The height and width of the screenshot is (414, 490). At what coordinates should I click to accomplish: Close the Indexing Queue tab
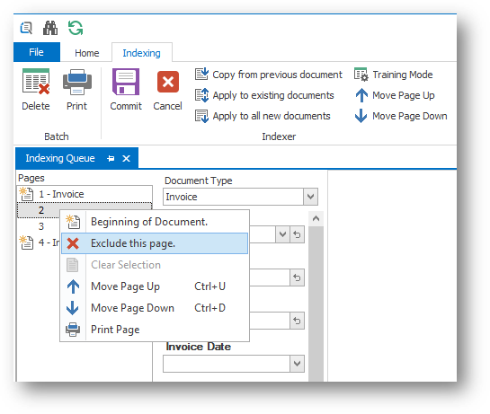(x=126, y=159)
